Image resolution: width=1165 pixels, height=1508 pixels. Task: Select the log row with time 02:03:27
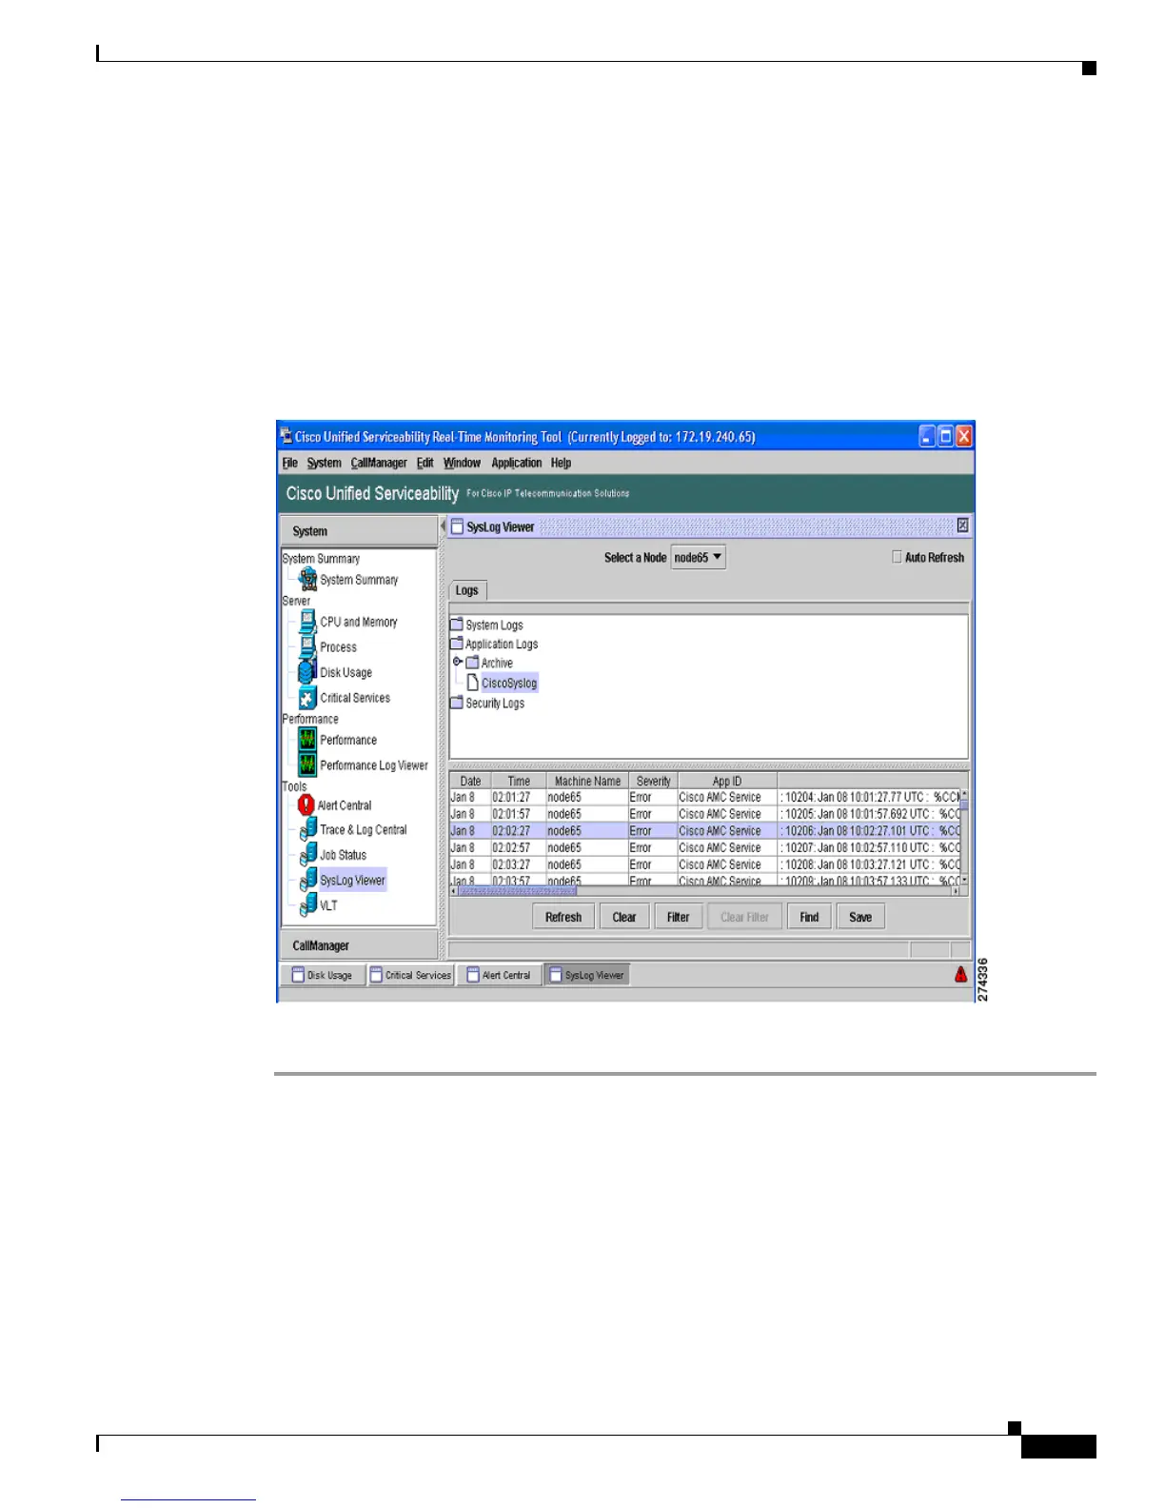704,864
